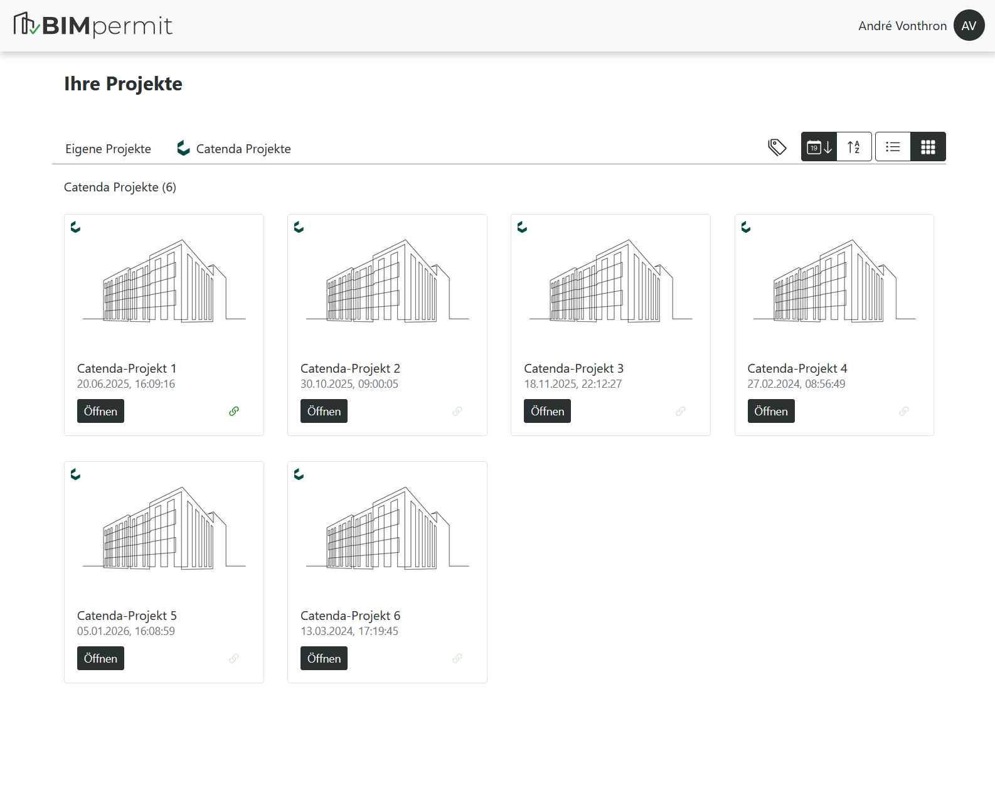Viewport: 995px width, 795px height.
Task: Click the link icon on Catenda-Projekt 5
Action: [234, 658]
